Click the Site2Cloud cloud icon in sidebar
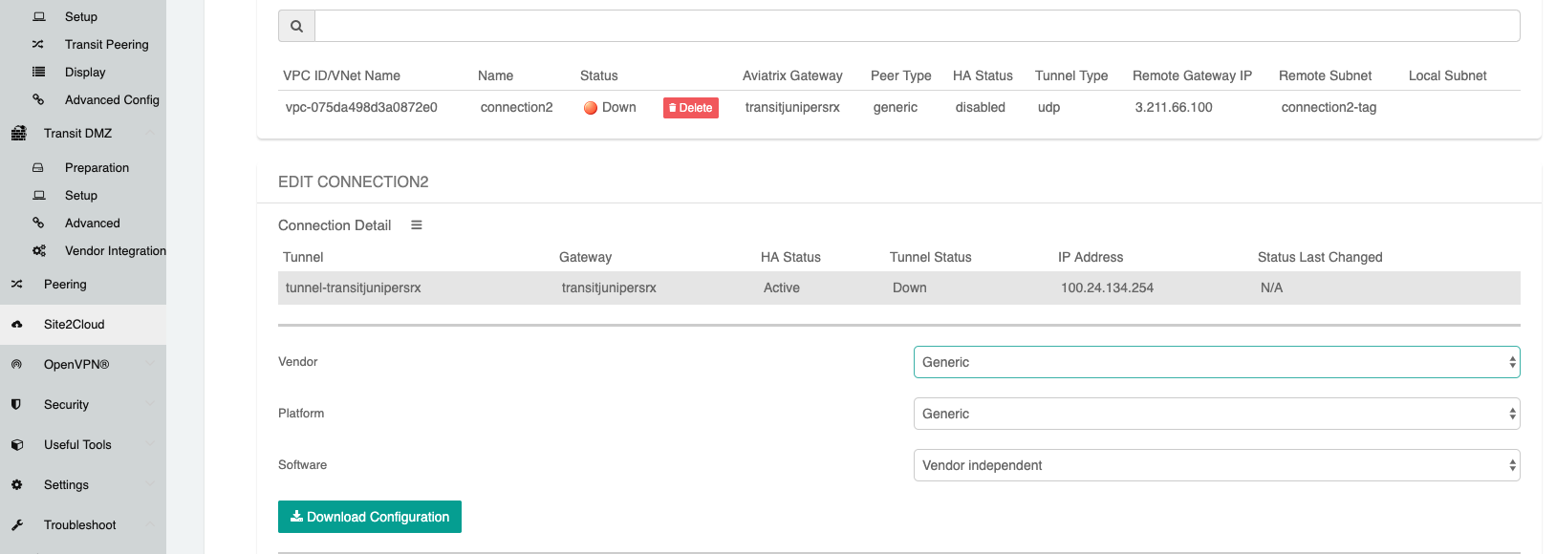Viewport: 1556px width, 554px height. [x=17, y=325]
